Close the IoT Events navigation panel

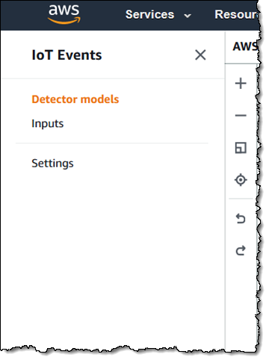[200, 55]
